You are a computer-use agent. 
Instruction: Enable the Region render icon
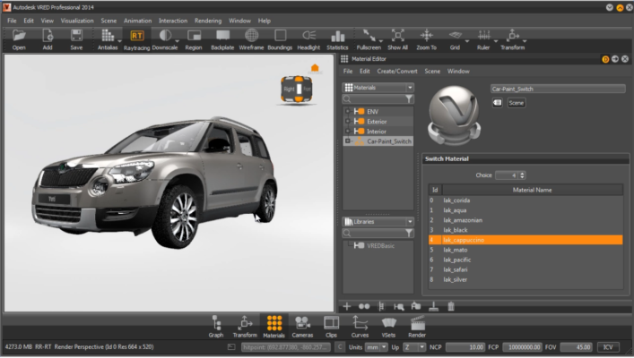tap(194, 39)
